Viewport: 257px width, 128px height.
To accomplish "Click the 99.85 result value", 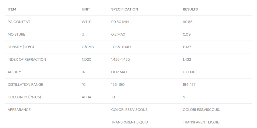I will point(187,22).
